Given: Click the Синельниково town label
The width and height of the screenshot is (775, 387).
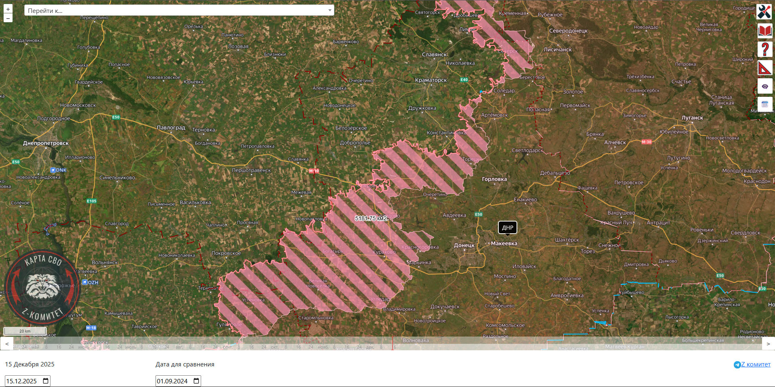Looking at the screenshot, I should point(118,178).
